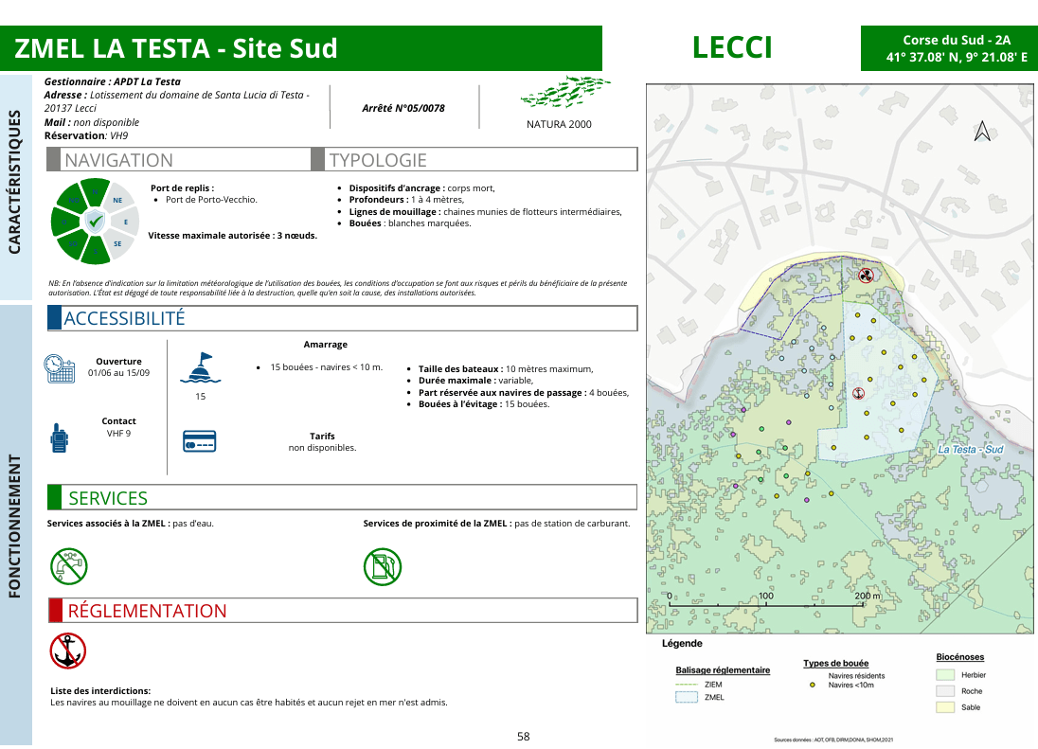
Task: Click the north arrow on the map
Action: coord(982,131)
